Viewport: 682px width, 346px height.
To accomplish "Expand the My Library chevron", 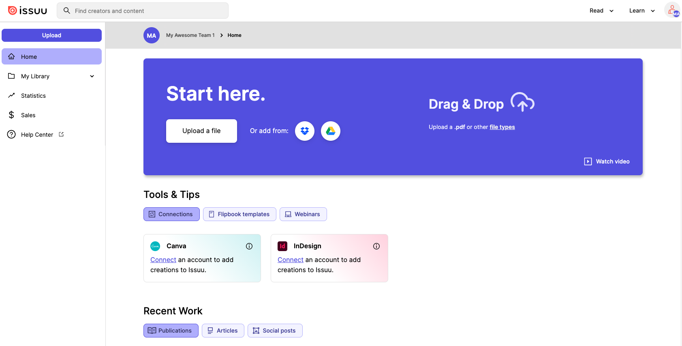I will [x=92, y=76].
